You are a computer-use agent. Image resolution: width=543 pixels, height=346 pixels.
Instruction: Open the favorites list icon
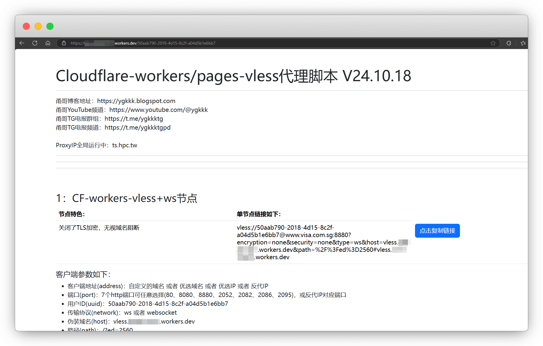click(x=523, y=43)
